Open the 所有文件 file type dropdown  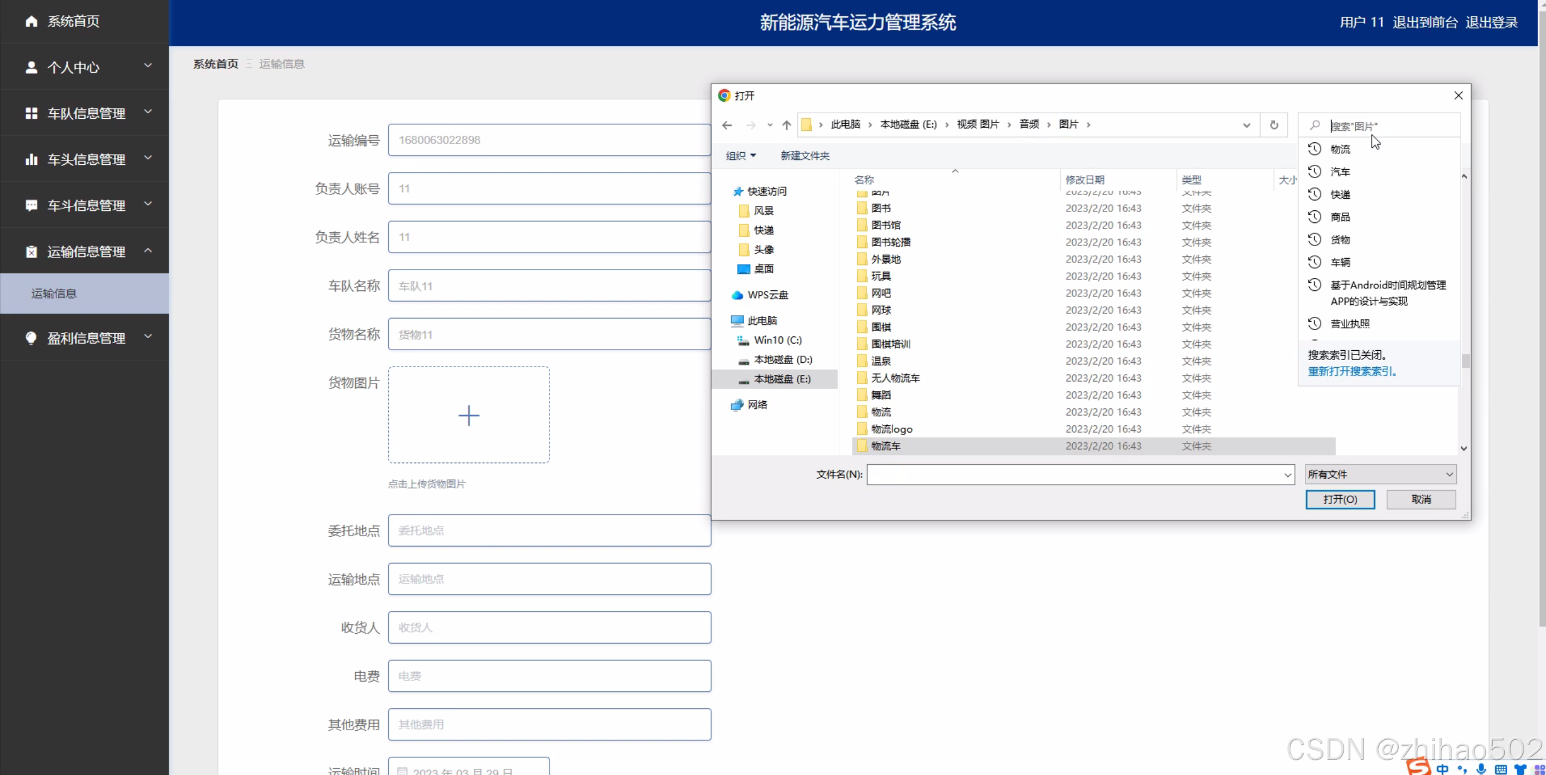[1380, 474]
